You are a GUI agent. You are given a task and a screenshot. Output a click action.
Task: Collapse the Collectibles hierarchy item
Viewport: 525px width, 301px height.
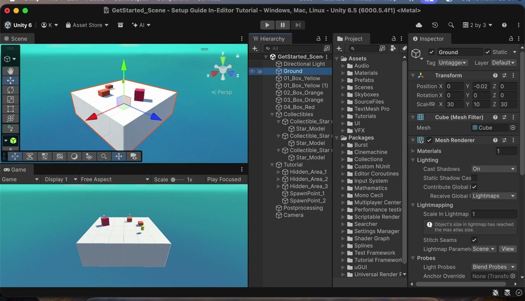coord(272,114)
